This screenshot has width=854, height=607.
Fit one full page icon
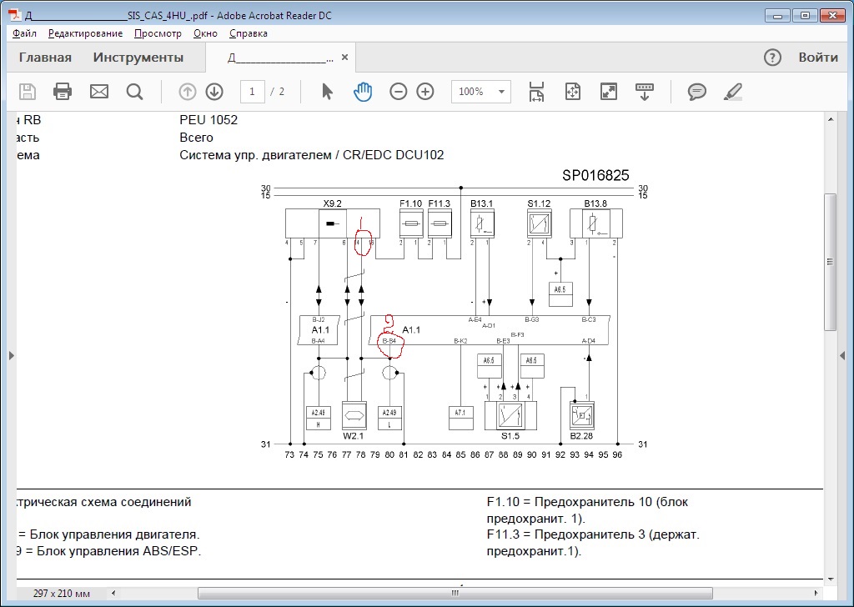573,92
